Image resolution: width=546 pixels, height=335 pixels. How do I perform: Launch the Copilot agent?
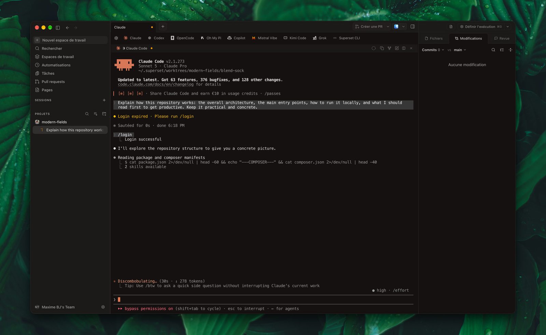point(236,38)
